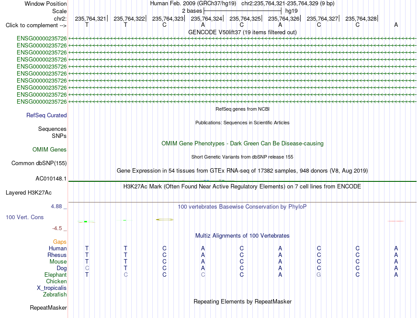Click the orange Gaps row label
Screen dimensions: 417x318
(60, 242)
